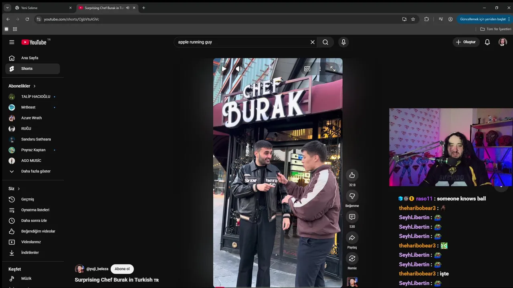Click the Oluştur create button
513x288 pixels.
coord(466,42)
